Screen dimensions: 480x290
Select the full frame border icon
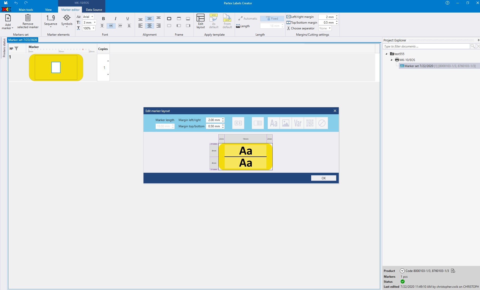[169, 19]
